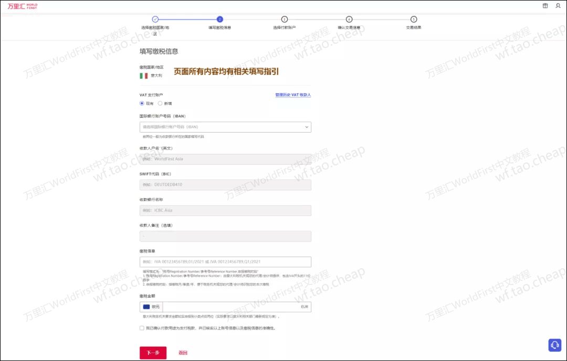Click the 欧元 currency selector
Viewport: 567px width, 361px height.
(x=151, y=307)
